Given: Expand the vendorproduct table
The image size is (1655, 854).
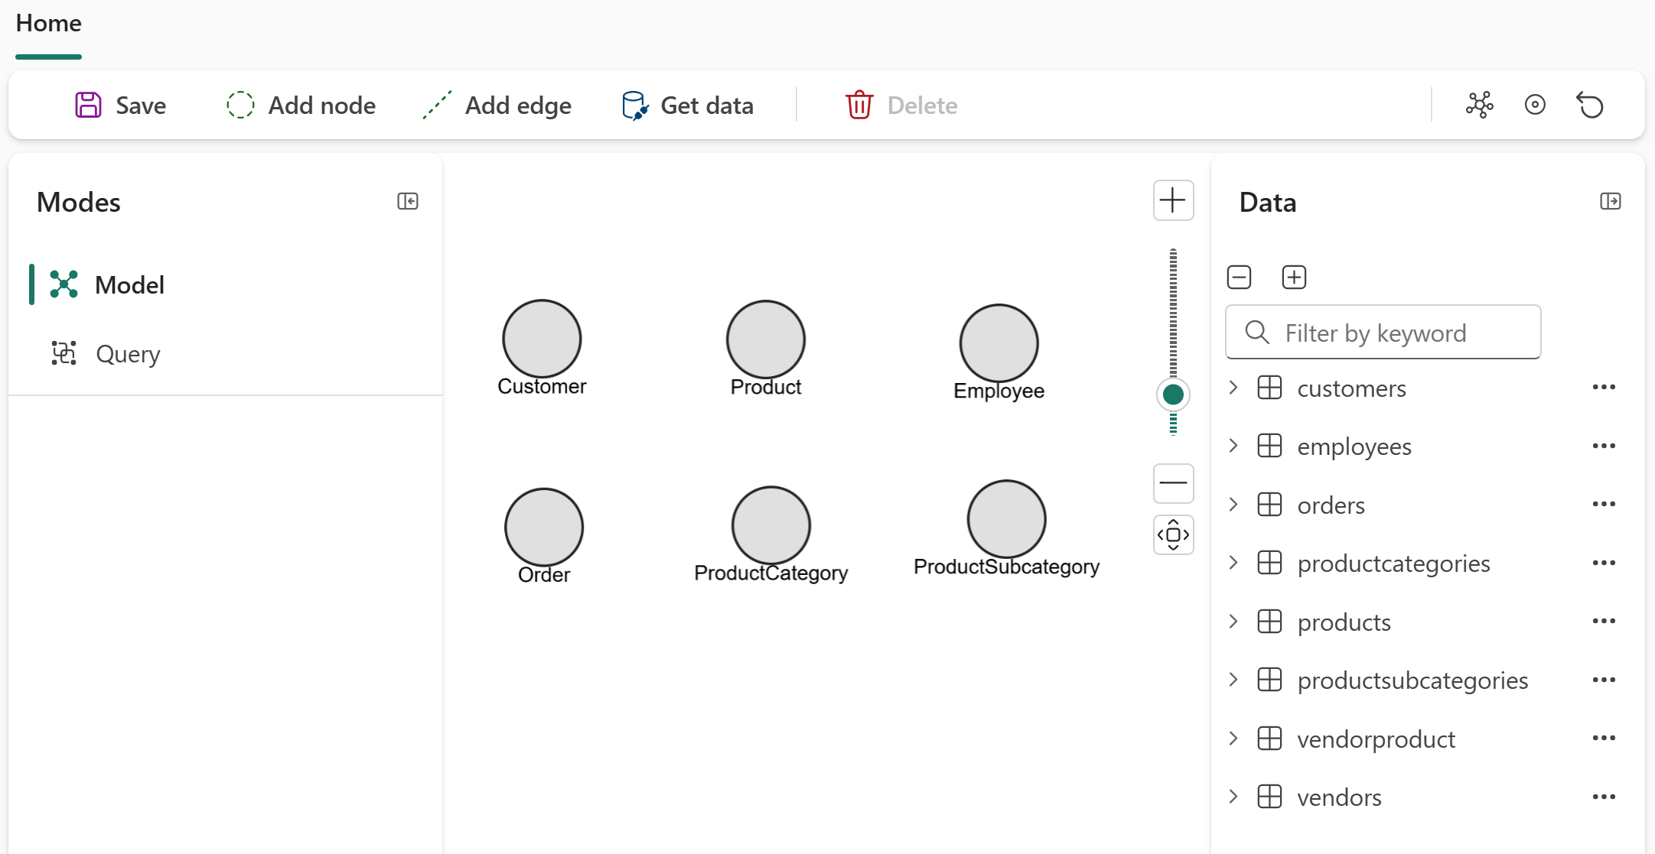Looking at the screenshot, I should pyautogui.click(x=1233, y=738).
